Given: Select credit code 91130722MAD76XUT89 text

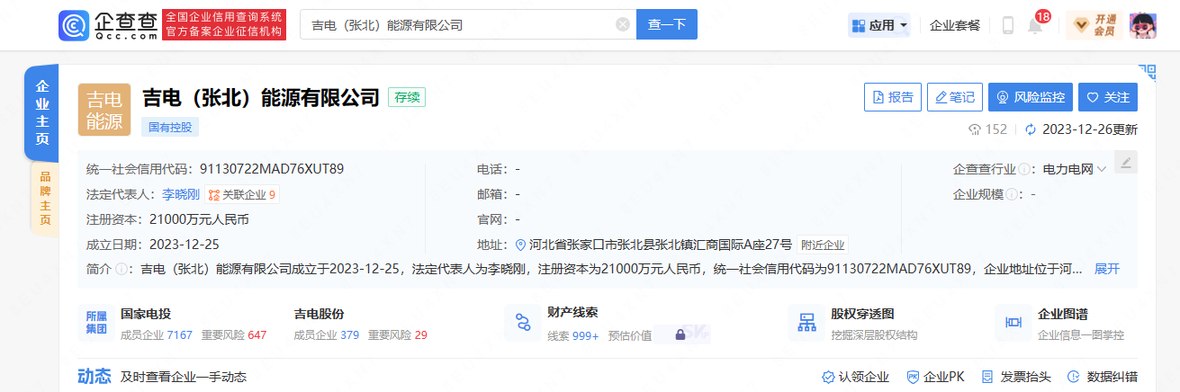Looking at the screenshot, I should tap(272, 169).
